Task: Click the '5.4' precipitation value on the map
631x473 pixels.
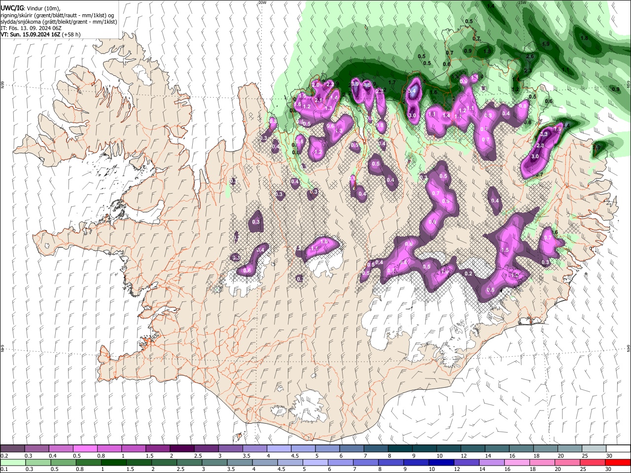Action: click(x=413, y=91)
